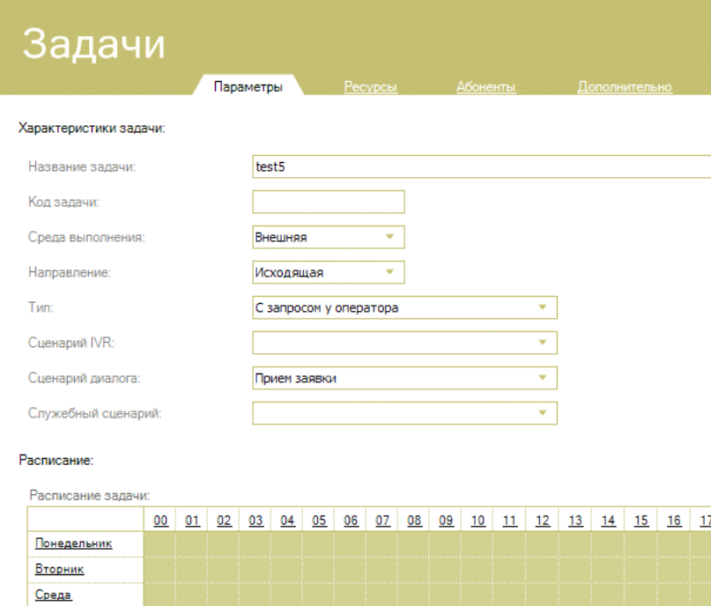Click the hour 00 column header

[x=160, y=521]
